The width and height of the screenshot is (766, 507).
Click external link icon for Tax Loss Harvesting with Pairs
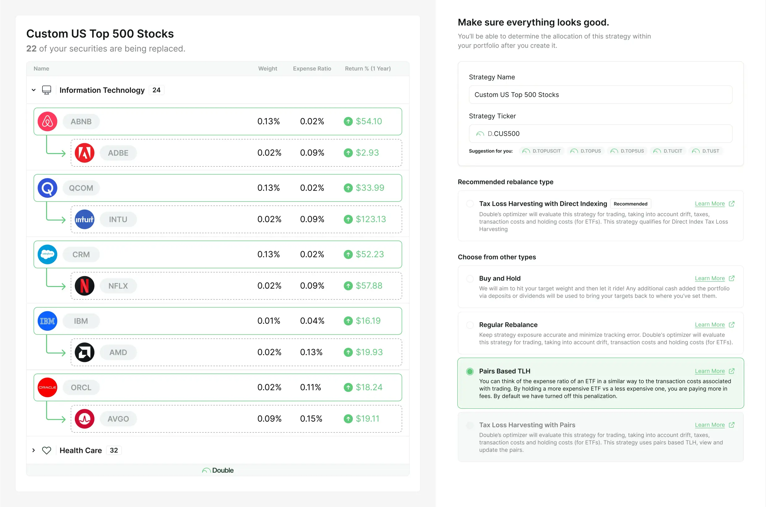732,425
